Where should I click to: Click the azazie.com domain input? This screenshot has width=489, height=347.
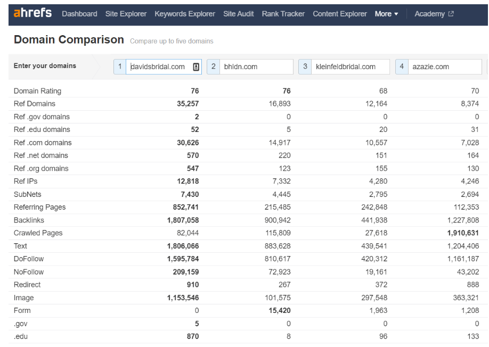coord(445,67)
